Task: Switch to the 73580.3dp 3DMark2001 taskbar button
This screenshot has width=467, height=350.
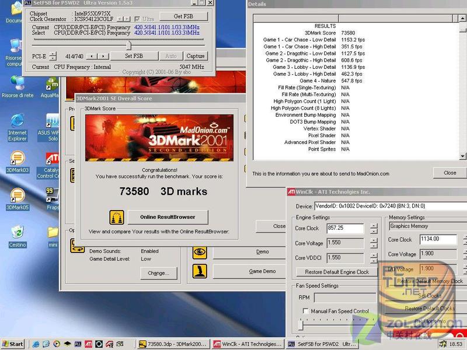Action: (x=173, y=344)
